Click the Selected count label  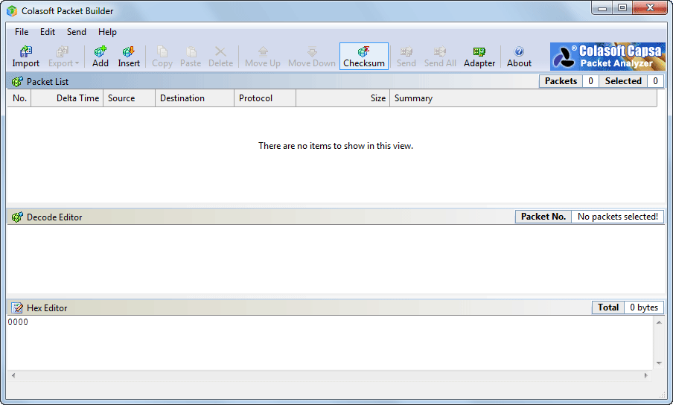[623, 81]
